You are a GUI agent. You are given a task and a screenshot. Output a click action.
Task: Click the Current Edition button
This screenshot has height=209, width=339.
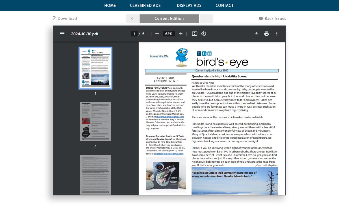(169, 19)
